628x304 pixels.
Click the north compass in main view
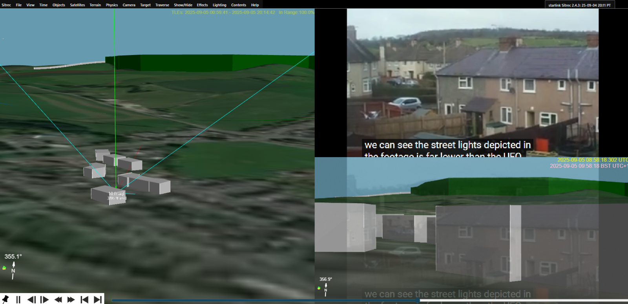tap(13, 271)
